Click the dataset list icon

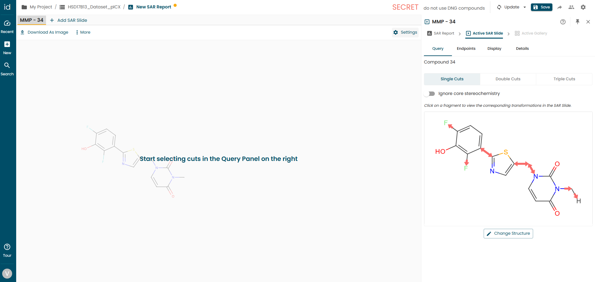coord(62,7)
